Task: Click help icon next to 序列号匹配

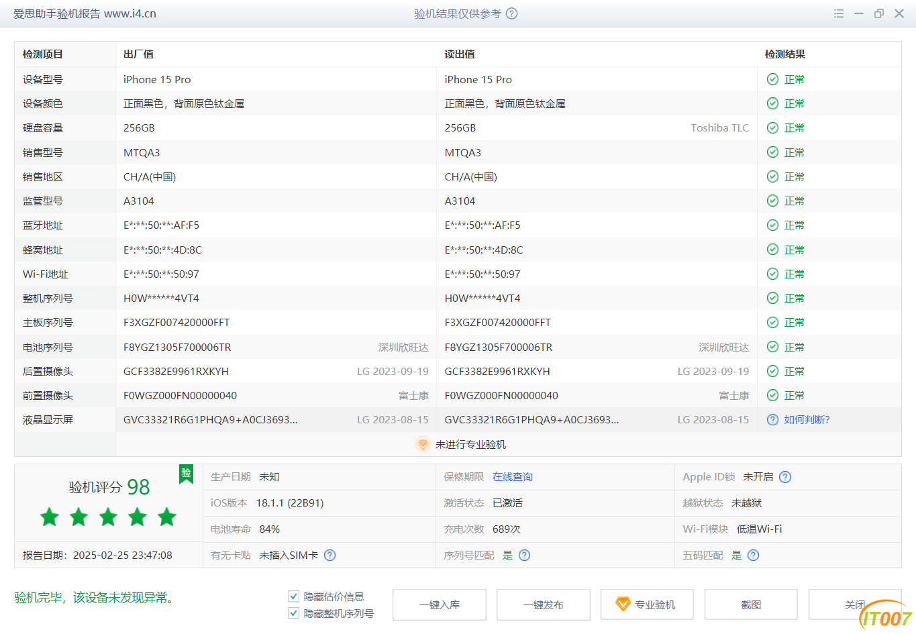Action: pos(525,555)
